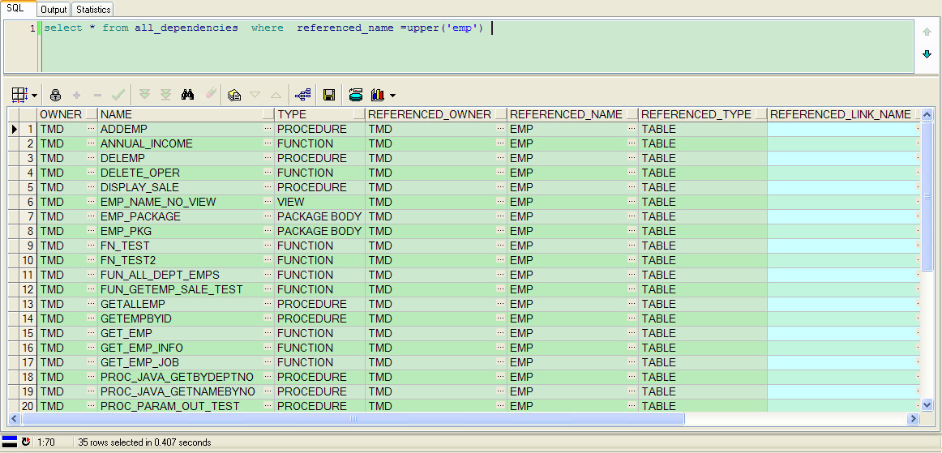Click the green down arrow next to SQL editor
Viewport: 942px width, 453px height.
(927, 54)
